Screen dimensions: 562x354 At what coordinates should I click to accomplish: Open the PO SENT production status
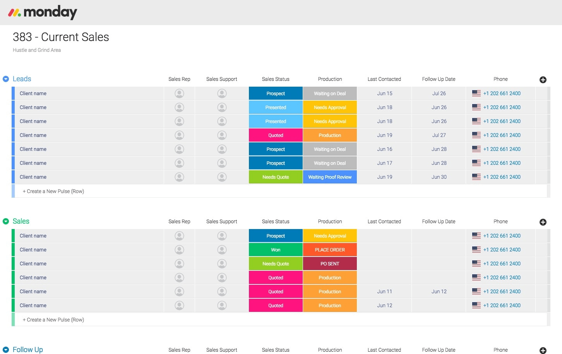pyautogui.click(x=330, y=263)
